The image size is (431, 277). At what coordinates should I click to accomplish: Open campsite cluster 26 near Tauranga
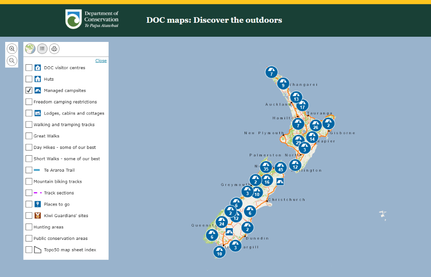point(316,126)
